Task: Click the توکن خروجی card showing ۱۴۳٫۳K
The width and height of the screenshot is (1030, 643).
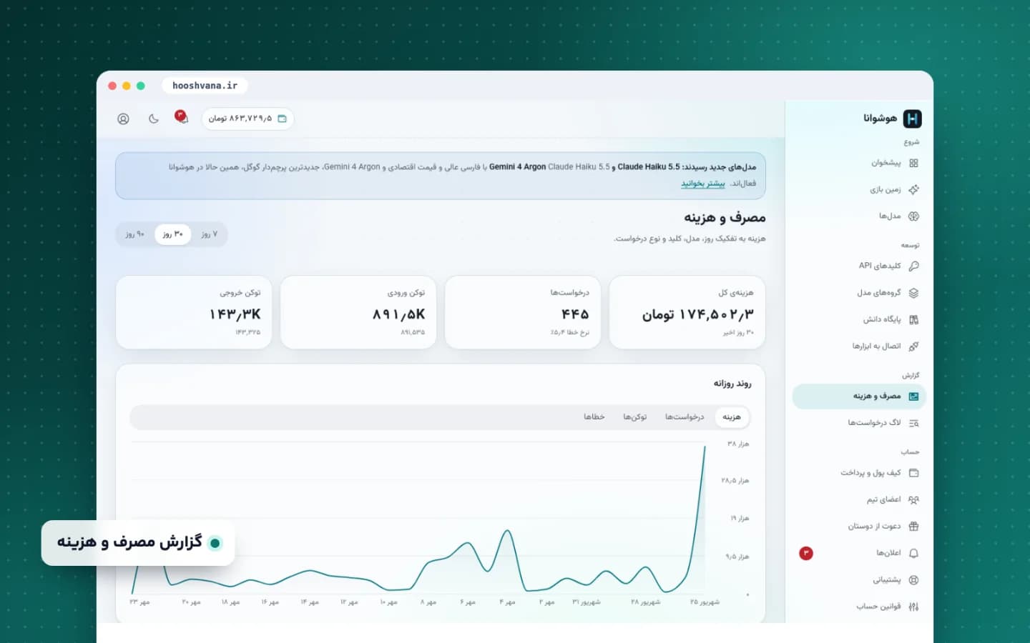Action: point(194,312)
